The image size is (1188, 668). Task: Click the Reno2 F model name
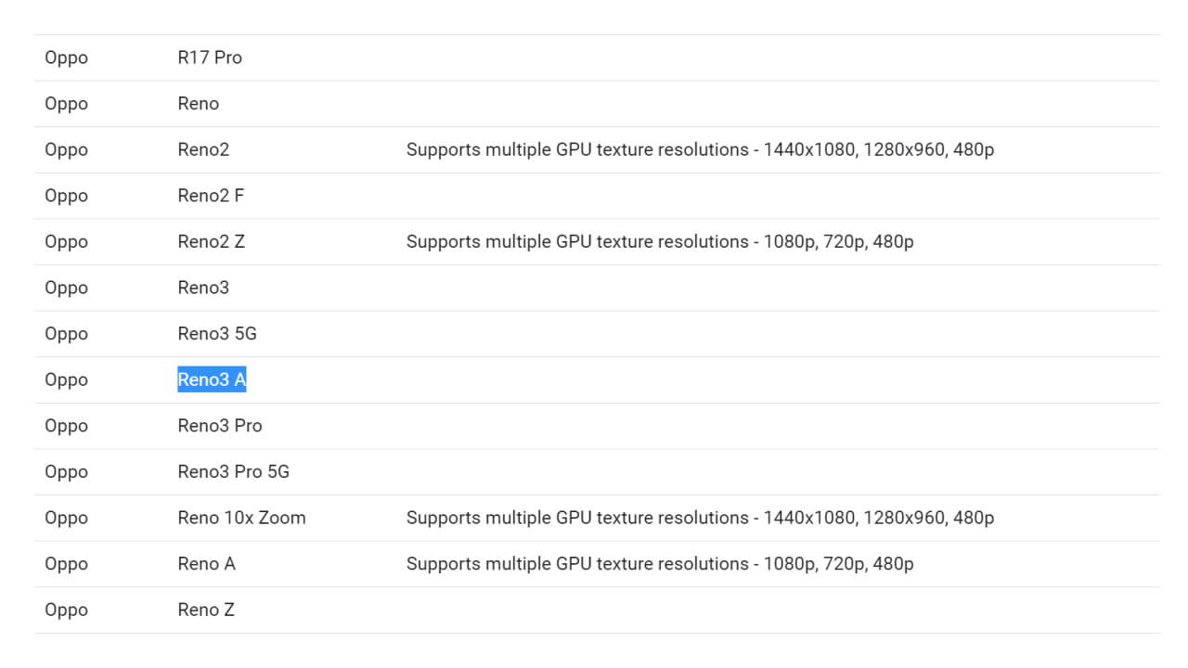[x=211, y=196]
